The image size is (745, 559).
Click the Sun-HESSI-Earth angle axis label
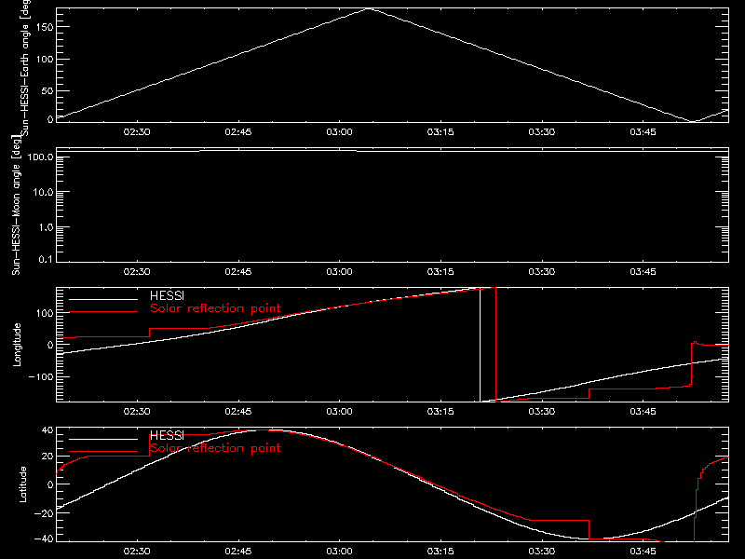(x=25, y=66)
